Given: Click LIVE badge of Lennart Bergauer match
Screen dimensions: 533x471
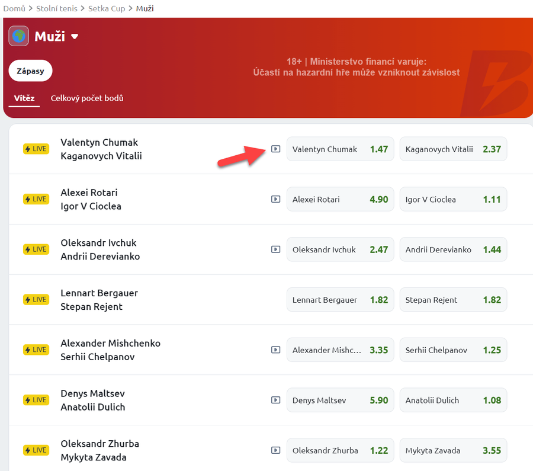Looking at the screenshot, I should pyautogui.click(x=36, y=300).
